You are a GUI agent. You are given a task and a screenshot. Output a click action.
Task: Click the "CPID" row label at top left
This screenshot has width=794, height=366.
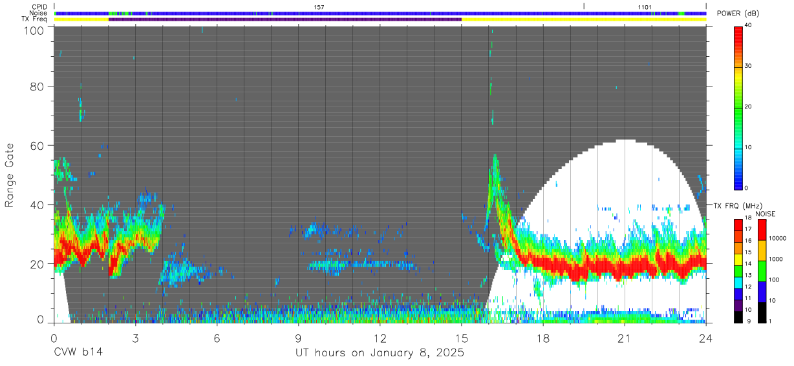(39, 6)
